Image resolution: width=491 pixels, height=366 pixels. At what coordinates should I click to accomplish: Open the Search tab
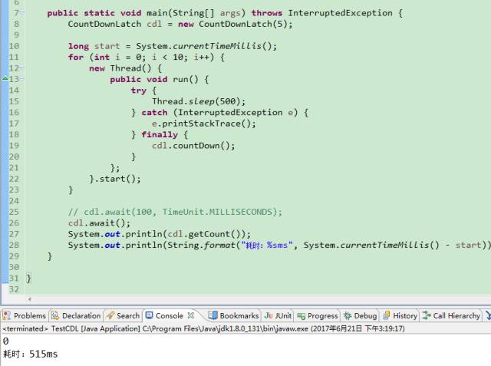(123, 315)
